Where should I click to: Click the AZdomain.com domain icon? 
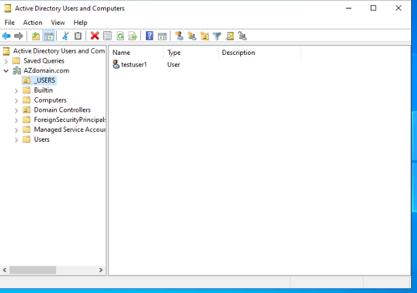[x=17, y=70]
